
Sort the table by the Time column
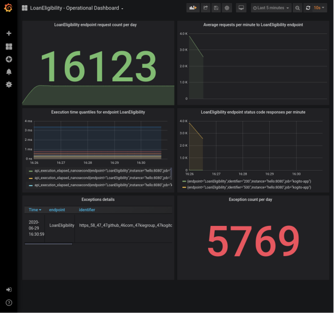point(35,210)
